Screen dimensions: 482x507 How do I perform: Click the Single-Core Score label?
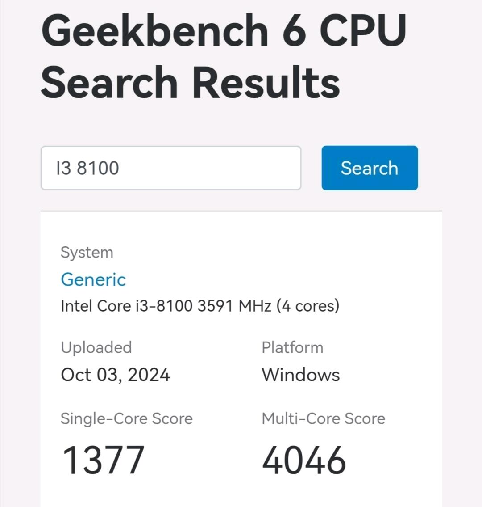click(127, 418)
